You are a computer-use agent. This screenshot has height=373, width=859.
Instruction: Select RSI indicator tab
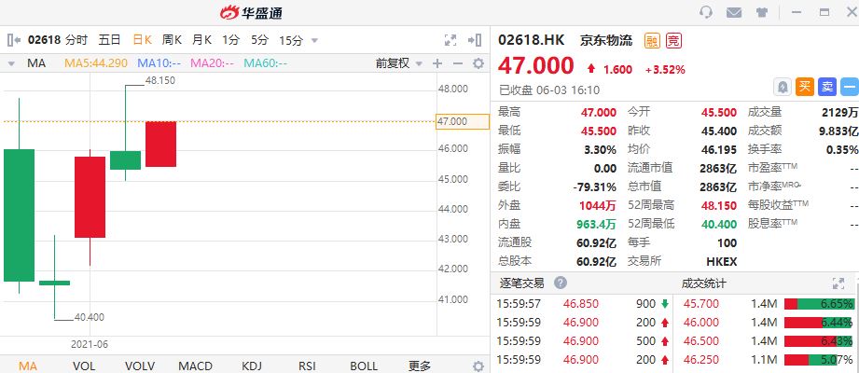pyautogui.click(x=307, y=366)
